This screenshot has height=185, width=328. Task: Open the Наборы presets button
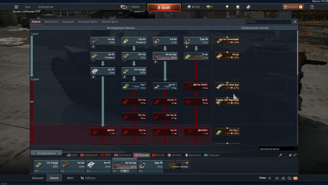(88, 178)
